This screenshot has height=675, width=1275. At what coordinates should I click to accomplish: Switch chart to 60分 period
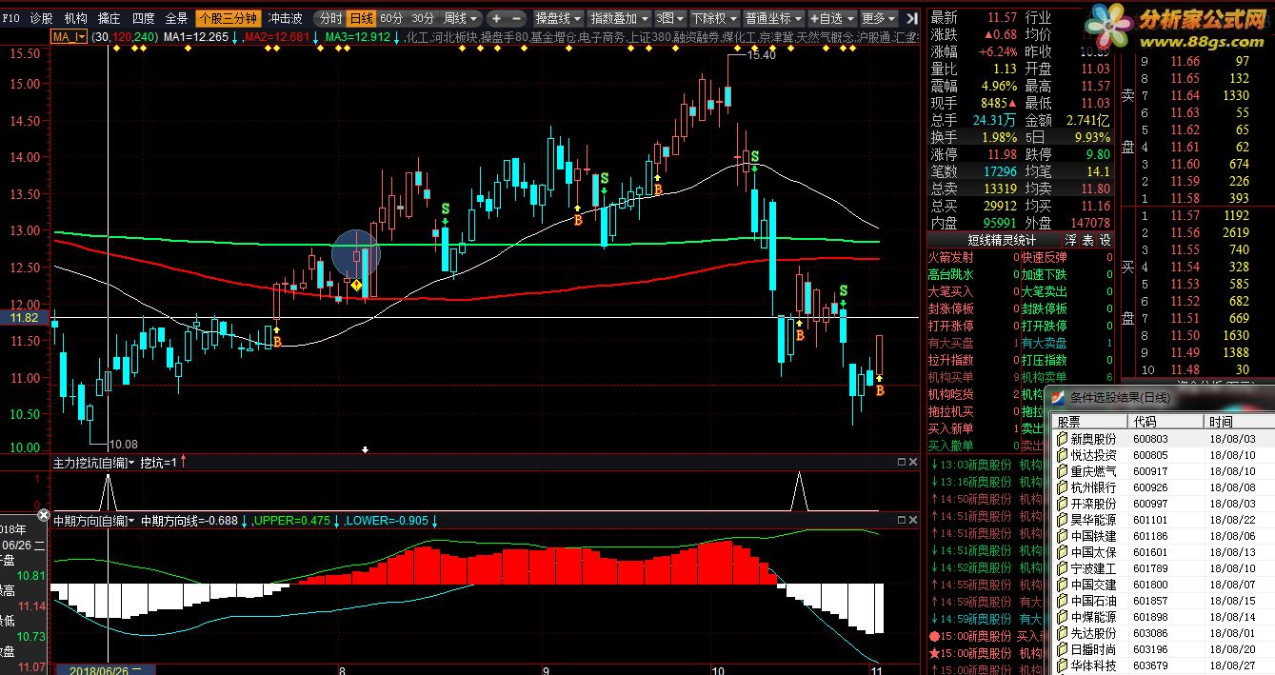(391, 18)
